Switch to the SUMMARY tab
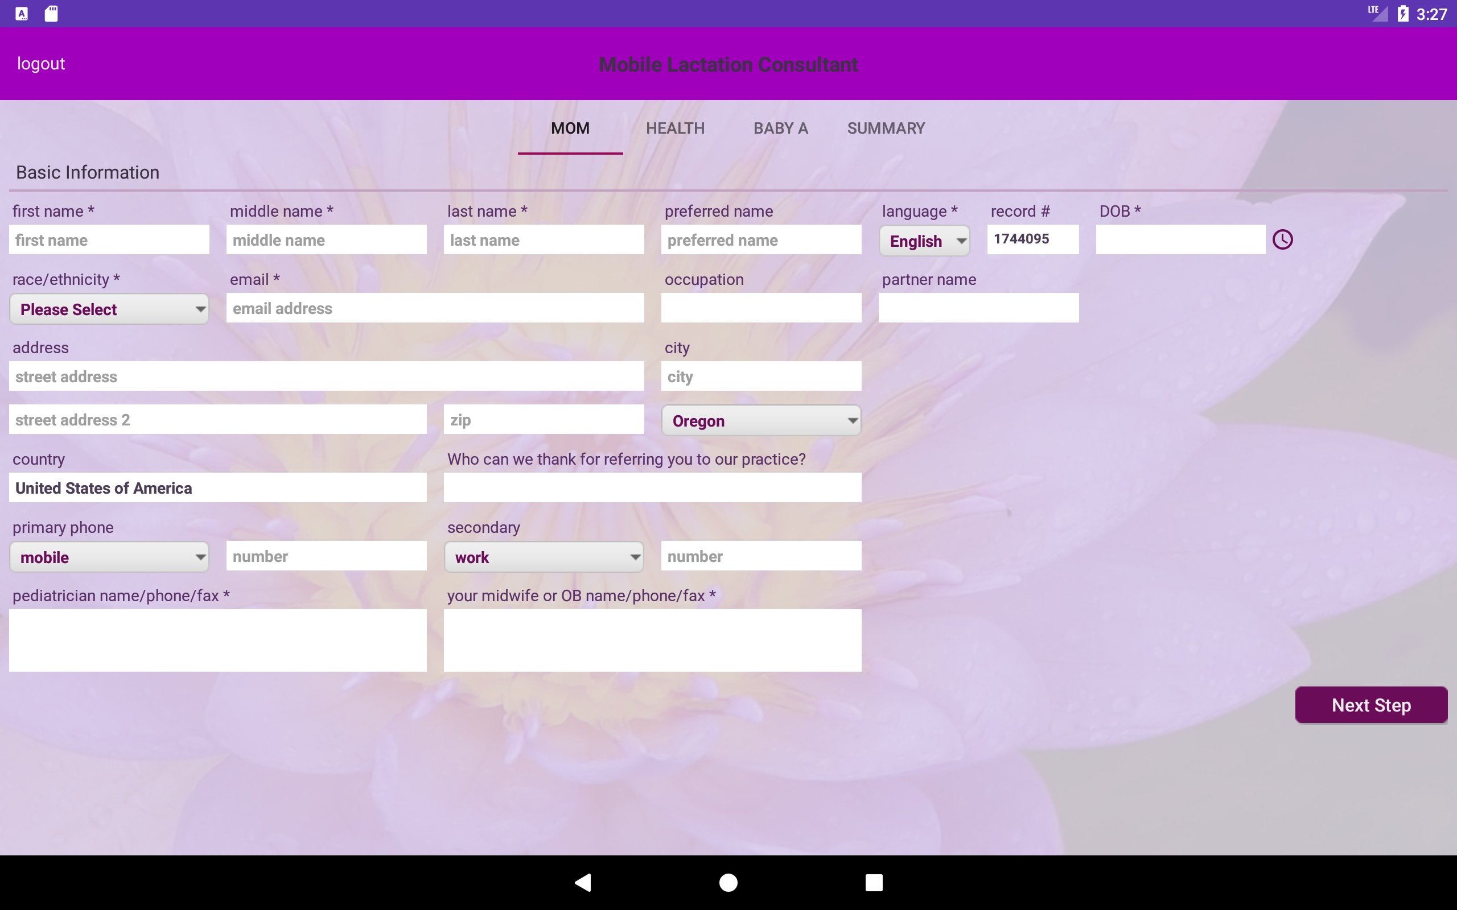 [x=886, y=128]
